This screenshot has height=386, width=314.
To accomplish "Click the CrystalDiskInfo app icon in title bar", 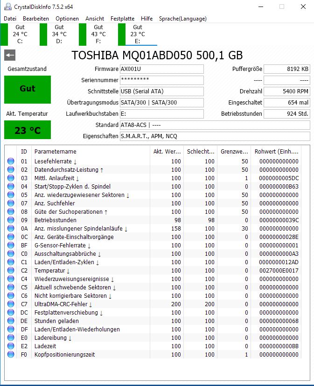I will (7, 7).
